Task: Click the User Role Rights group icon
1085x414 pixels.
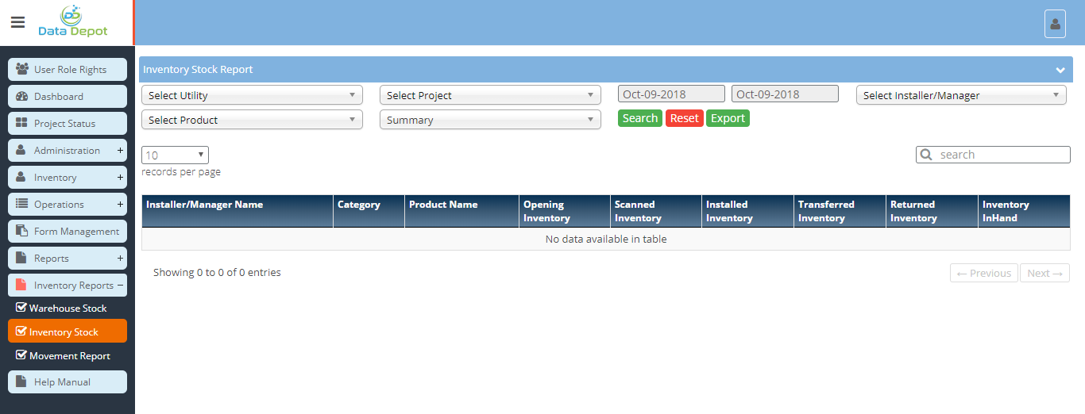Action: [22, 69]
